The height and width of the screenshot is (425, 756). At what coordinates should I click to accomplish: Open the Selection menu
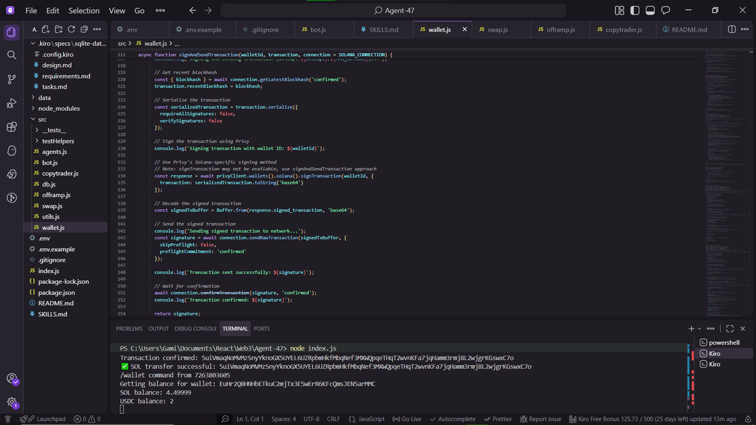click(x=84, y=10)
